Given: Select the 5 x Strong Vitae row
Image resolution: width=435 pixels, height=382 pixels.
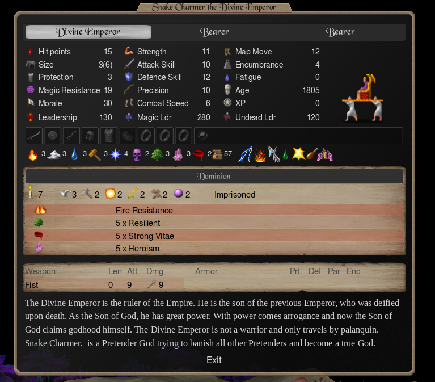Looking at the screenshot, I should coord(214,236).
